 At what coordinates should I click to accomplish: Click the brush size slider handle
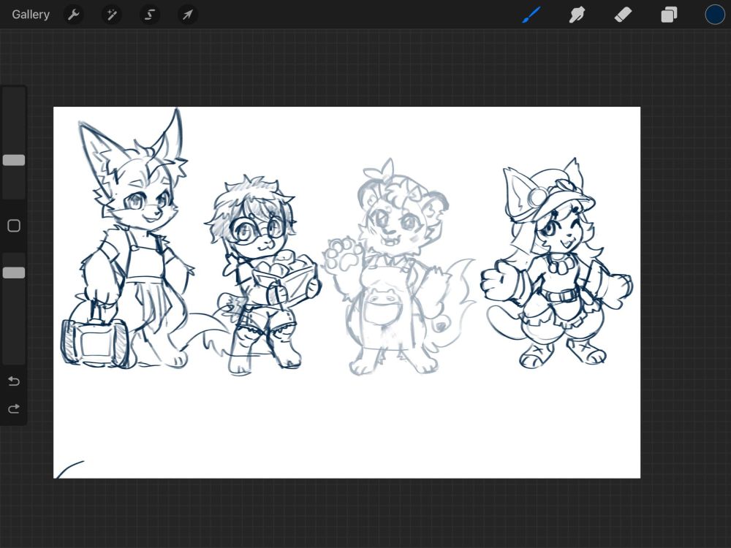point(14,160)
